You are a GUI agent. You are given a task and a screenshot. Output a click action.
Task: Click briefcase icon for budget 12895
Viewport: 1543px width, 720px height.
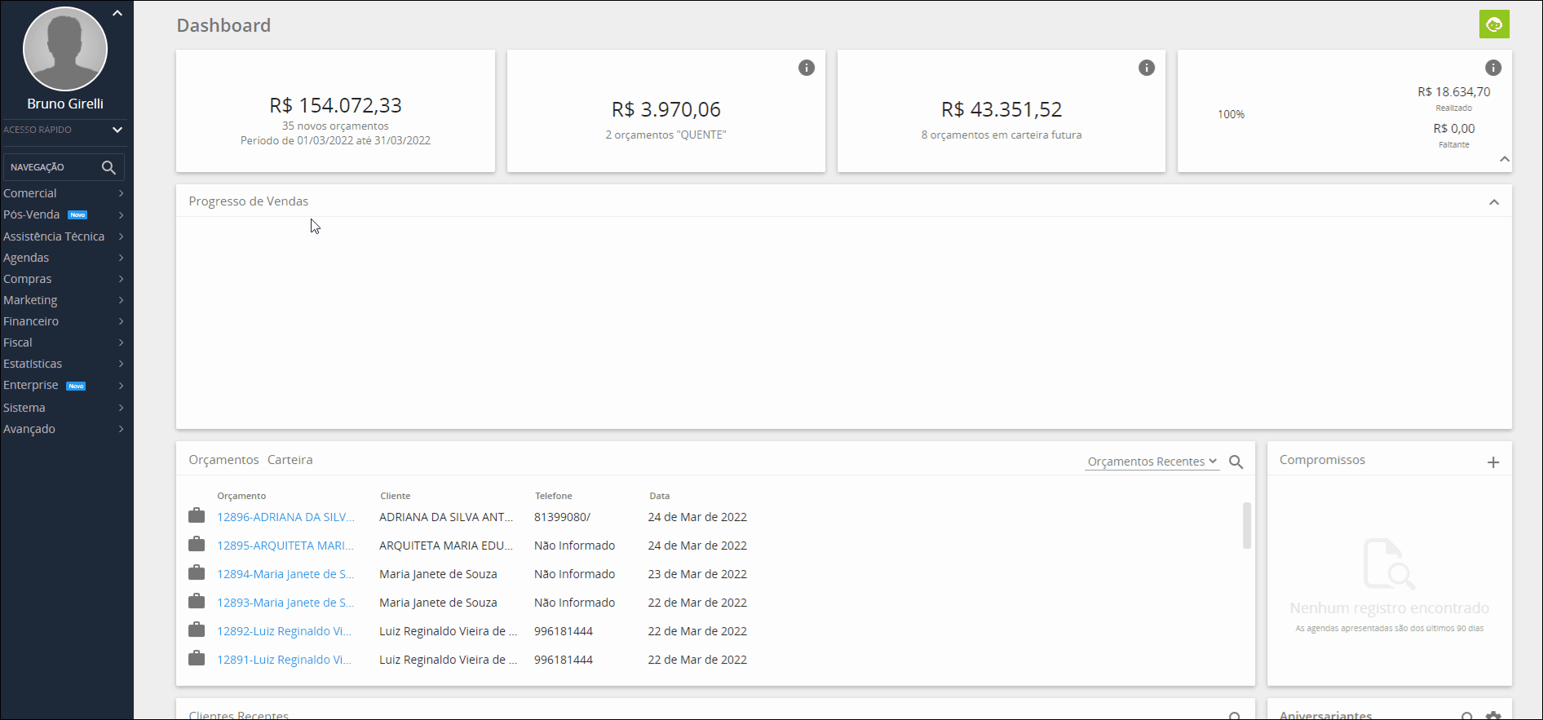tap(197, 544)
